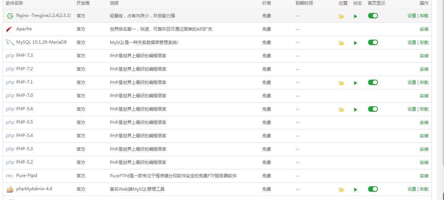Click the PHP-5.3 logo icon
Viewport: 444px width, 200px height.
click(10, 149)
